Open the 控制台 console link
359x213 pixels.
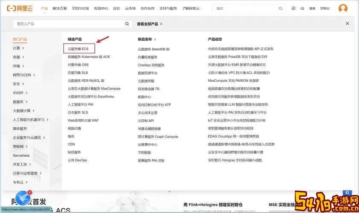(x=325, y=9)
